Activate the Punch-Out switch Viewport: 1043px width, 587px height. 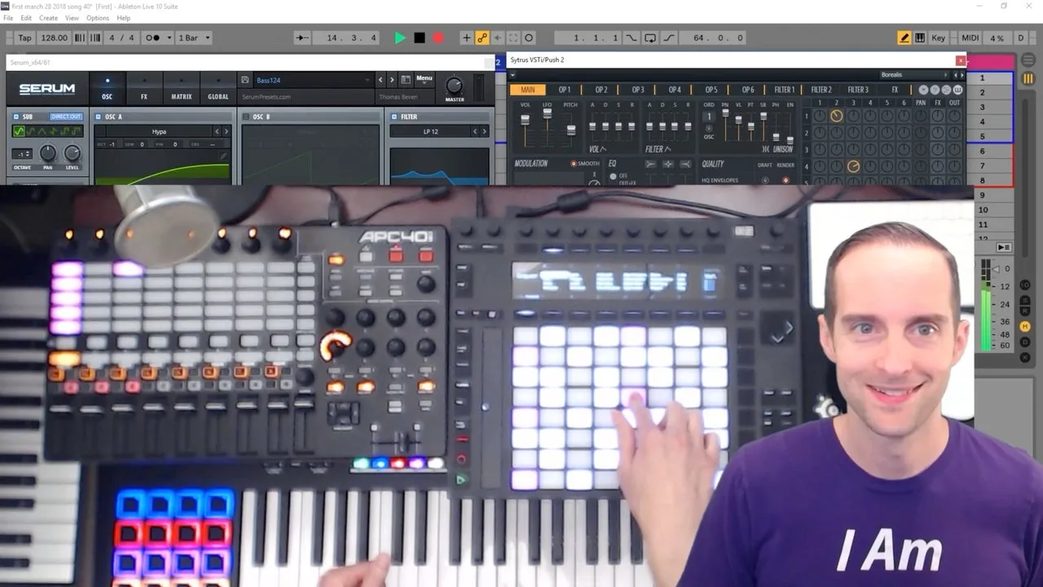click(x=668, y=38)
